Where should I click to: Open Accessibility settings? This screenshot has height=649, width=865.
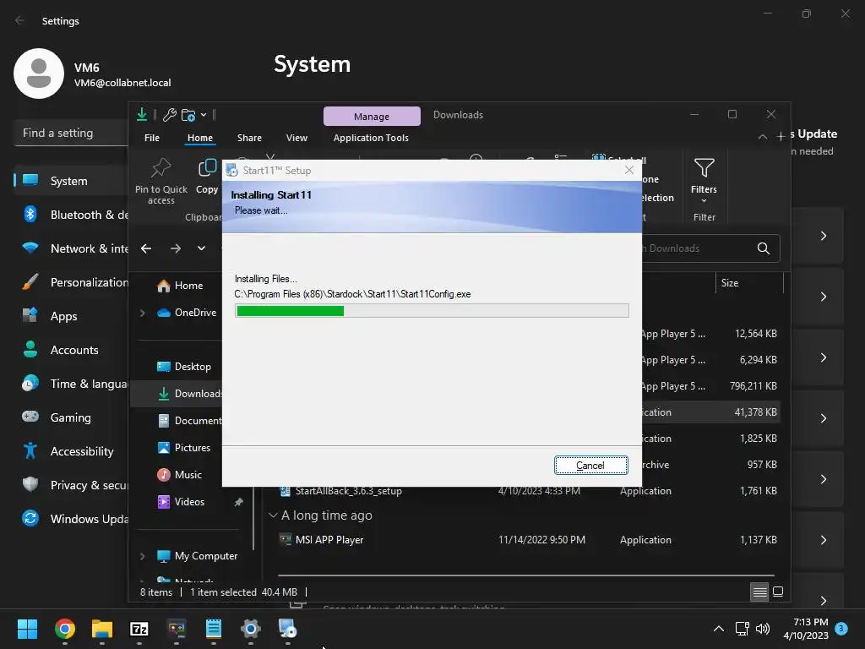[x=72, y=451]
